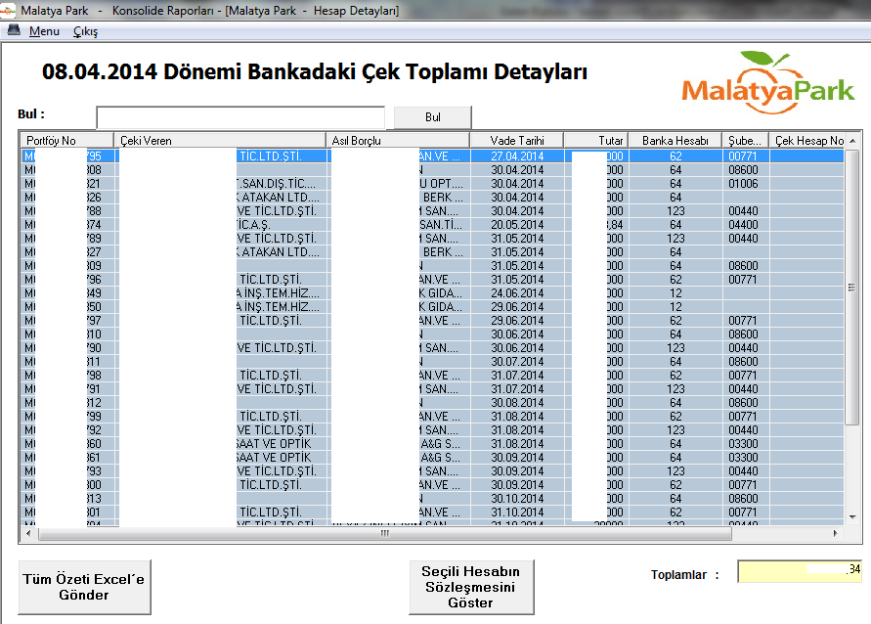871x624 pixels.
Task: Click the app icon beside Menu
Action: [x=14, y=30]
